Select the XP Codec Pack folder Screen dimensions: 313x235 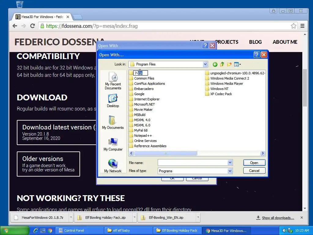click(x=219, y=94)
